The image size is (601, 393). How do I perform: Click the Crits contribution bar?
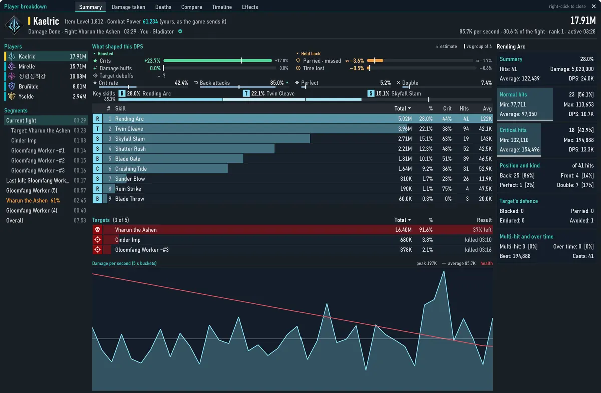pos(218,61)
